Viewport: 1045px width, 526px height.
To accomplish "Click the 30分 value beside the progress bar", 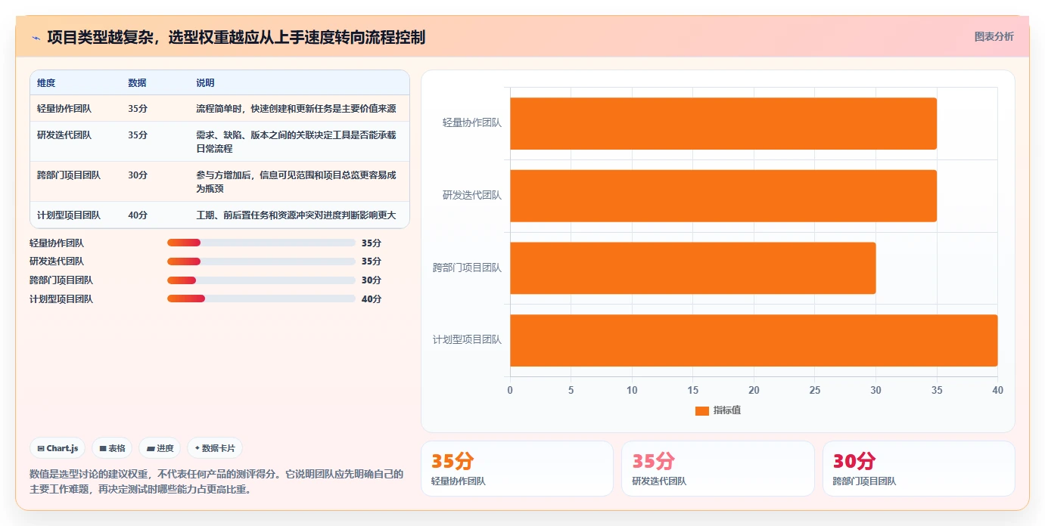I will pyautogui.click(x=372, y=280).
